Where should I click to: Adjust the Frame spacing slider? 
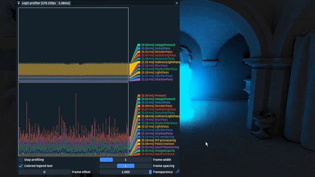126,166
